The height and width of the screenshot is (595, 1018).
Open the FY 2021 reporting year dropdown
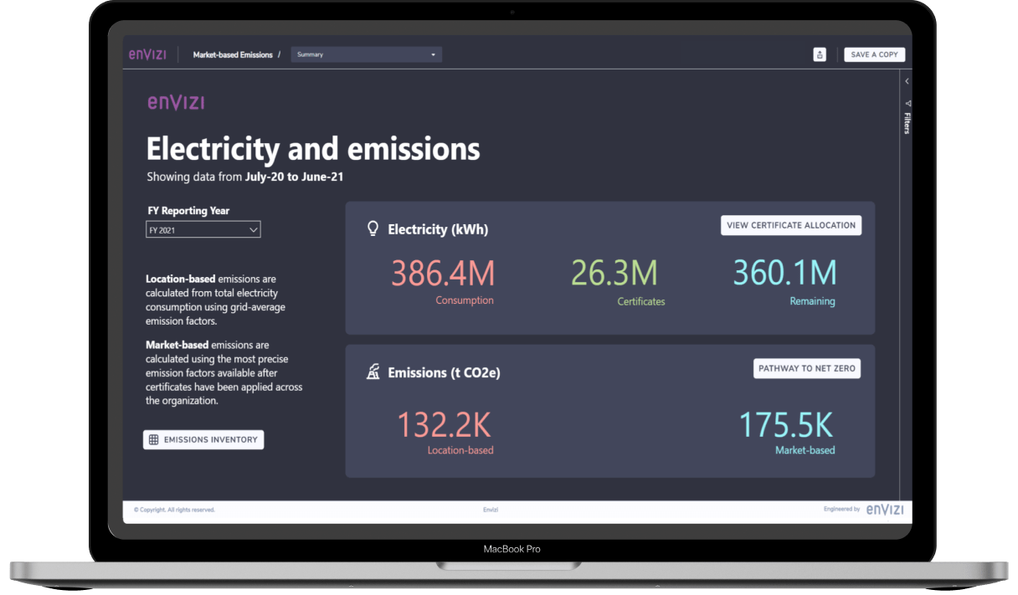(x=203, y=229)
